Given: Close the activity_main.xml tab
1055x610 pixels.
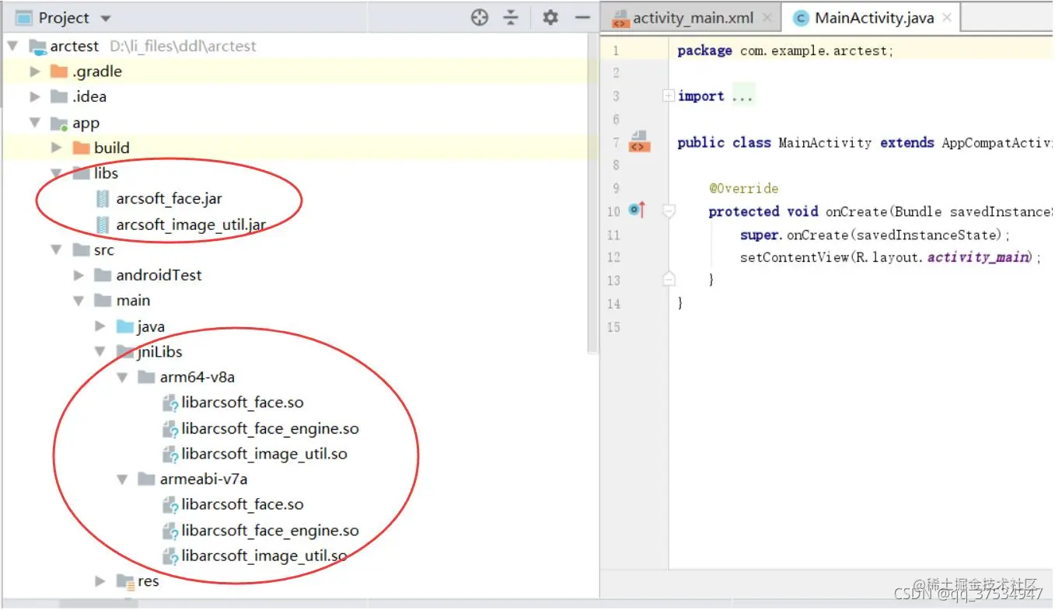Looking at the screenshot, I should pyautogui.click(x=767, y=18).
